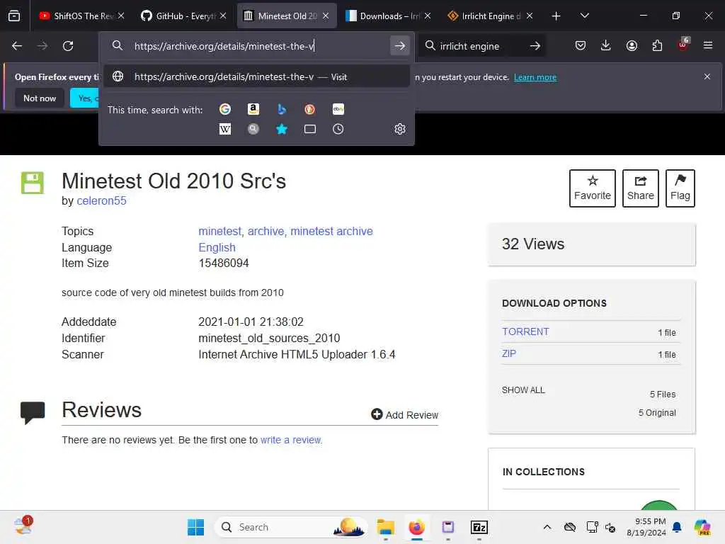Switch to the Downloads Irrlicht tab
The height and width of the screenshot is (544, 725).
click(388, 16)
